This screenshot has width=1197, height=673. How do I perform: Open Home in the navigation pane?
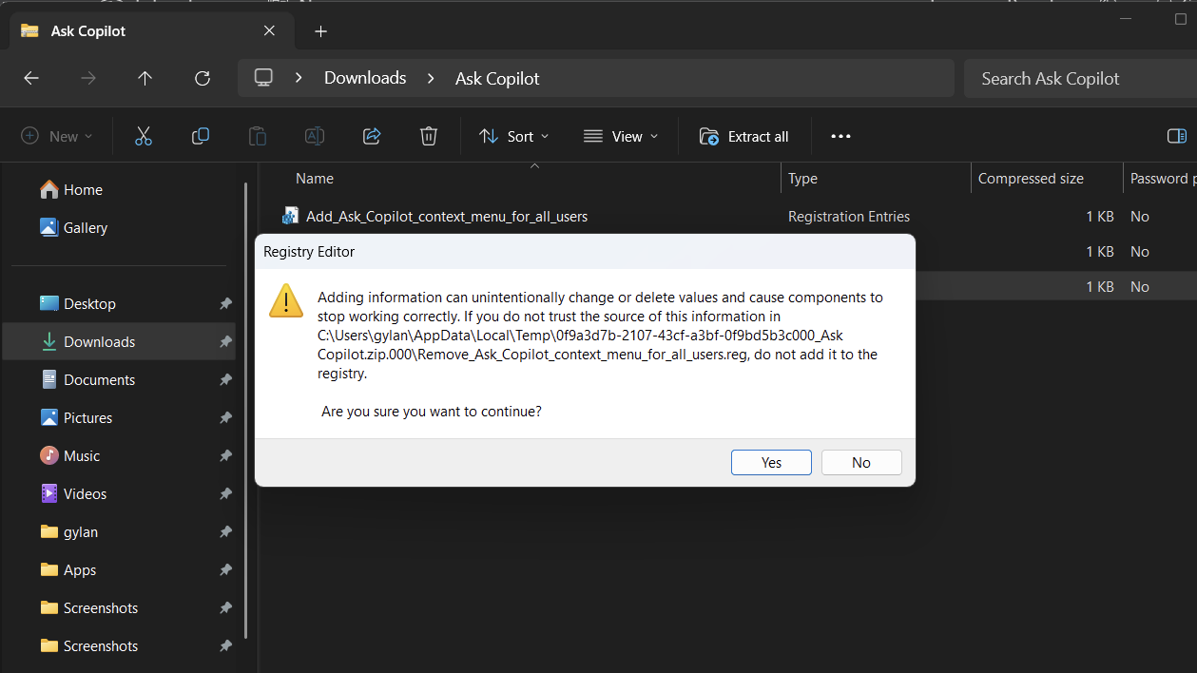(71, 190)
